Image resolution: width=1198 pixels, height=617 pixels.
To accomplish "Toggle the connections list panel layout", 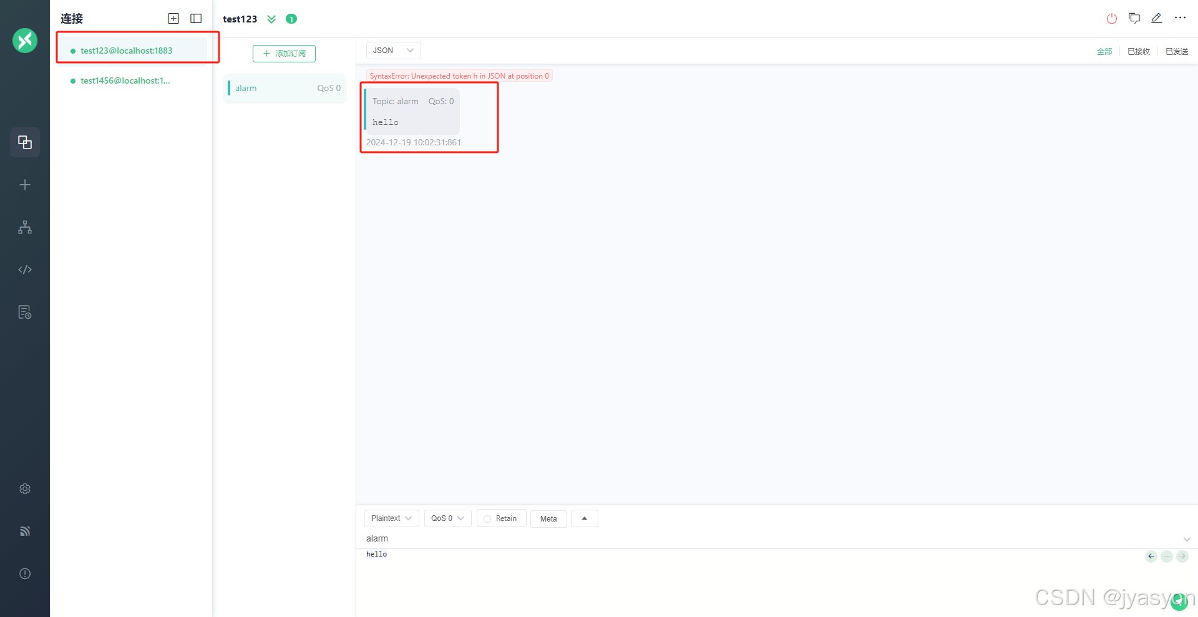I will pos(196,18).
